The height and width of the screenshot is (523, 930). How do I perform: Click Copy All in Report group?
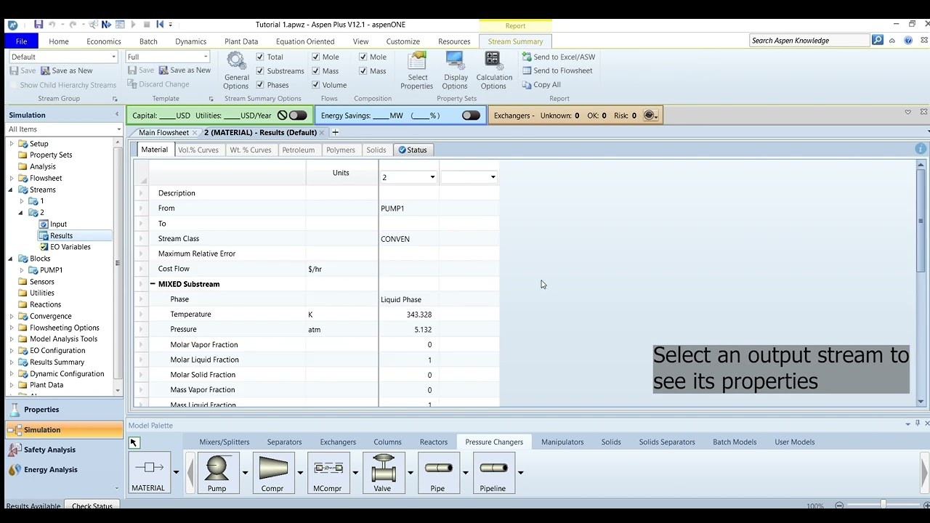coord(541,84)
